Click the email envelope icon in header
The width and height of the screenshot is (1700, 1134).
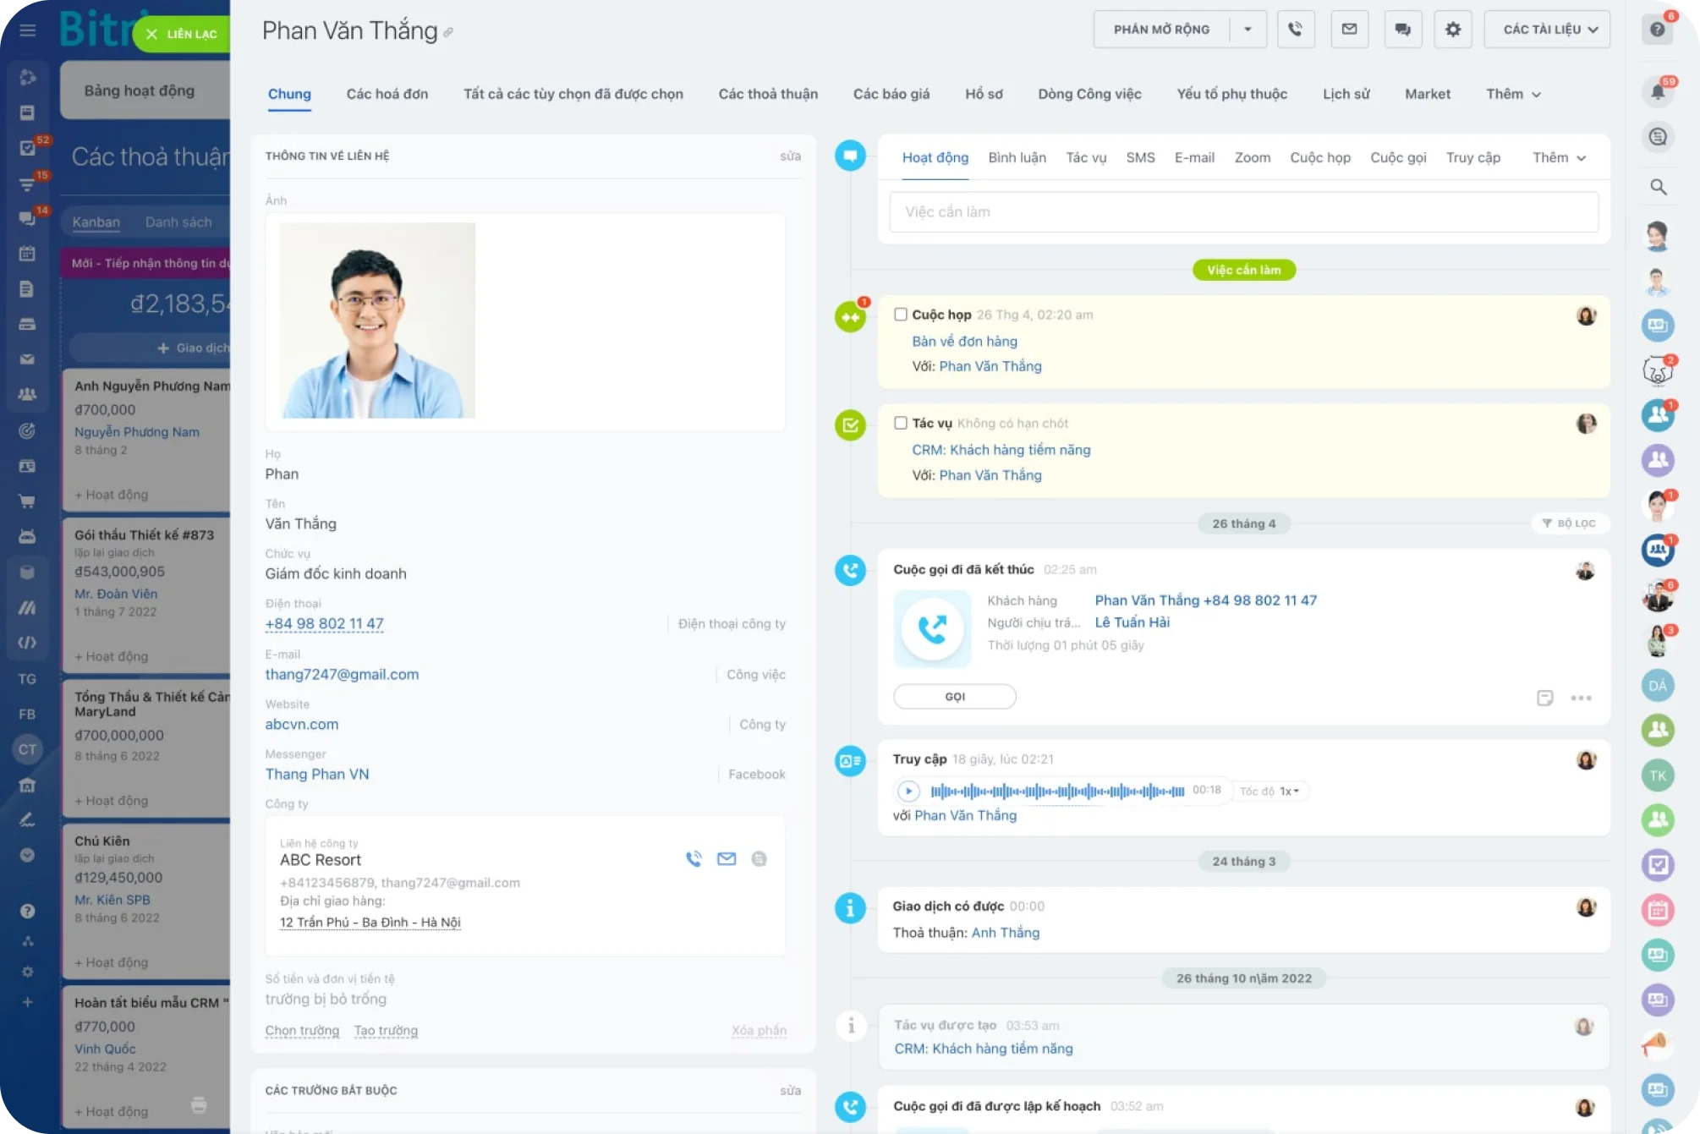1349,30
